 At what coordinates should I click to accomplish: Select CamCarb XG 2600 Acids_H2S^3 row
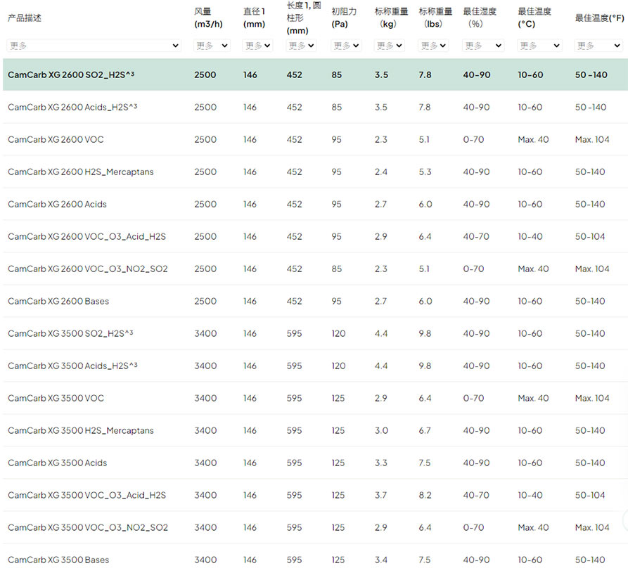(x=315, y=108)
